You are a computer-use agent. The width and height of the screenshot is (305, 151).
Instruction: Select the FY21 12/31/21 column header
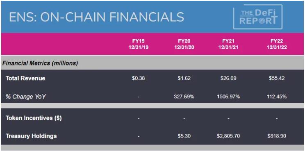[x=228, y=44]
